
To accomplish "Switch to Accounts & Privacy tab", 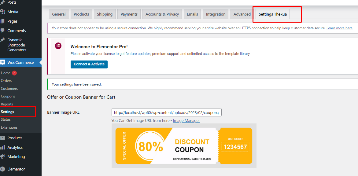I will tap(162, 14).
